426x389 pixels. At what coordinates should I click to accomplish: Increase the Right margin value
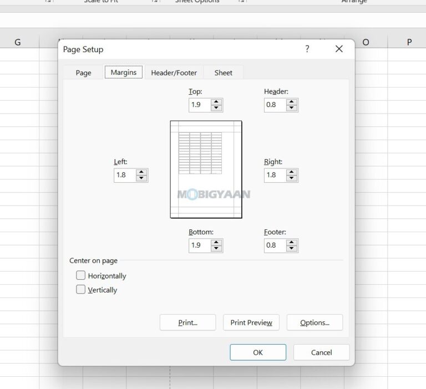pos(292,172)
